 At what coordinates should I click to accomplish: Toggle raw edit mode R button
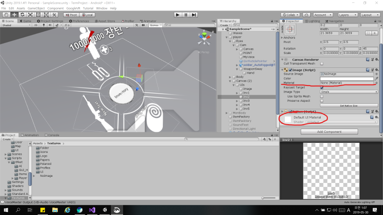(x=374, y=33)
